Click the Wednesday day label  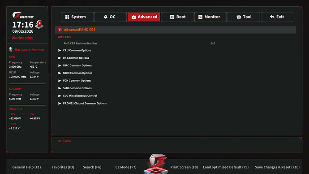tap(22, 38)
